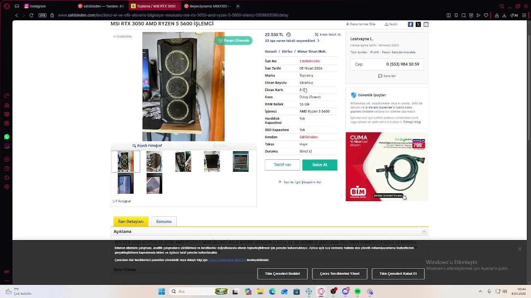531x298 pixels.
Task: Expand 12 aya varan taksit seçenekleri
Action: coord(292,41)
